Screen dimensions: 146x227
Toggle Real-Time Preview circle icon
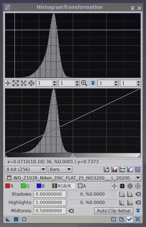coord(24,219)
